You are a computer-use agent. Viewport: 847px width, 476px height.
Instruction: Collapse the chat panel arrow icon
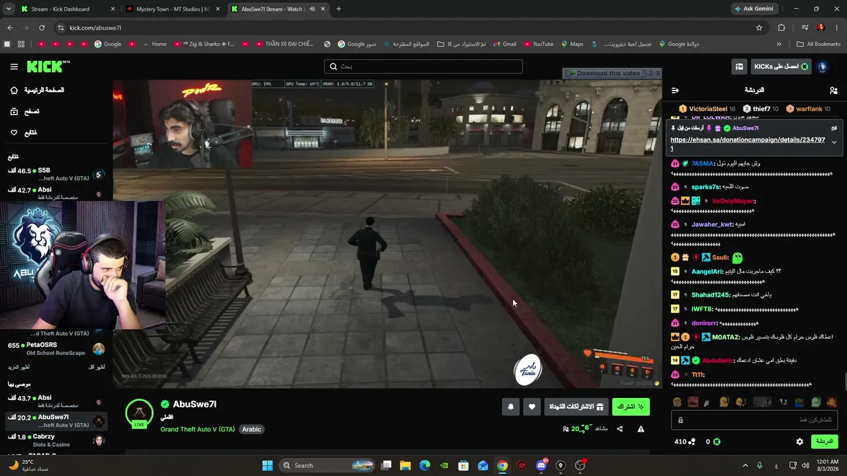click(675, 91)
